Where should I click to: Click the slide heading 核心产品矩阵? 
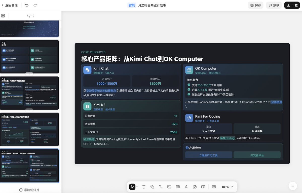tap(142, 59)
